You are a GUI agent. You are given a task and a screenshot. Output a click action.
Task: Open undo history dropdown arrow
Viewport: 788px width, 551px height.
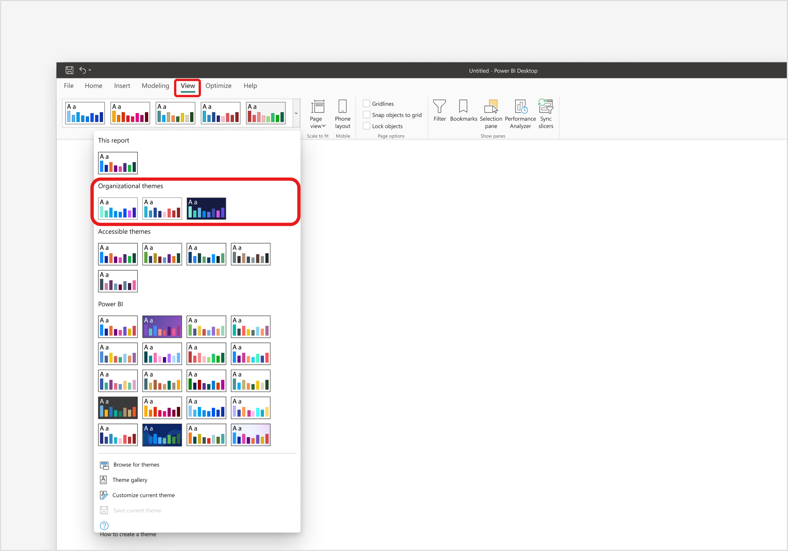(x=90, y=70)
